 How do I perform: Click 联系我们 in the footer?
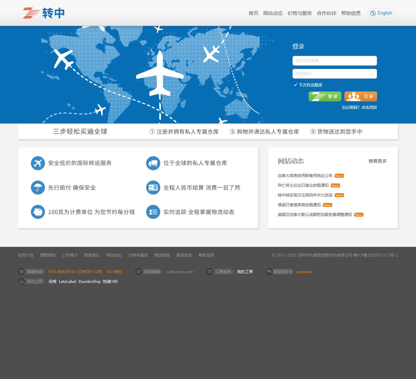tap(92, 255)
